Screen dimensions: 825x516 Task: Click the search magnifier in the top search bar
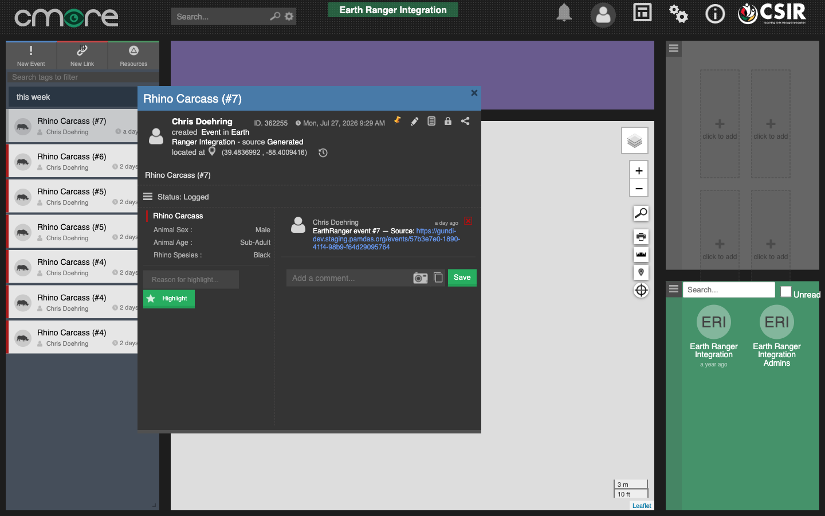(x=275, y=16)
